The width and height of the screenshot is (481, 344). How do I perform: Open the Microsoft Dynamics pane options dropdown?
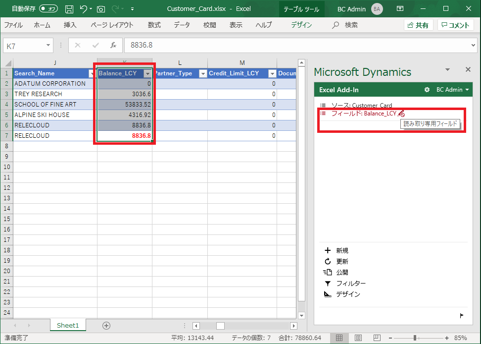pos(447,70)
